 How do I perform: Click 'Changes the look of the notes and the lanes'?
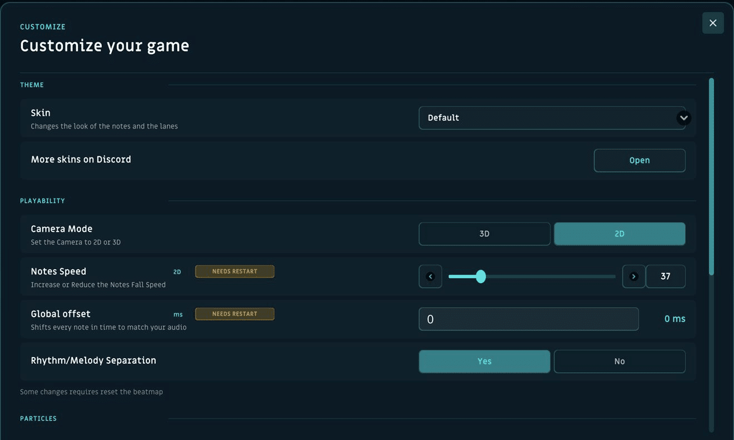point(105,126)
